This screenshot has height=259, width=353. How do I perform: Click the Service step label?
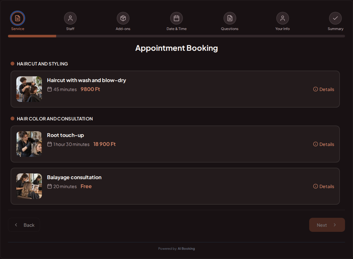pos(18,29)
